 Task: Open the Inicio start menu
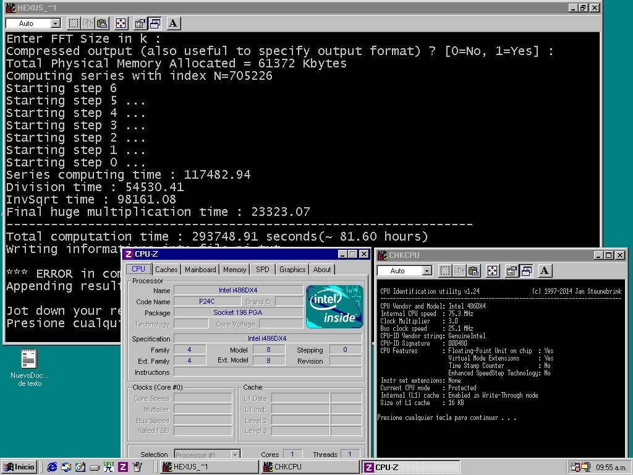[x=19, y=467]
